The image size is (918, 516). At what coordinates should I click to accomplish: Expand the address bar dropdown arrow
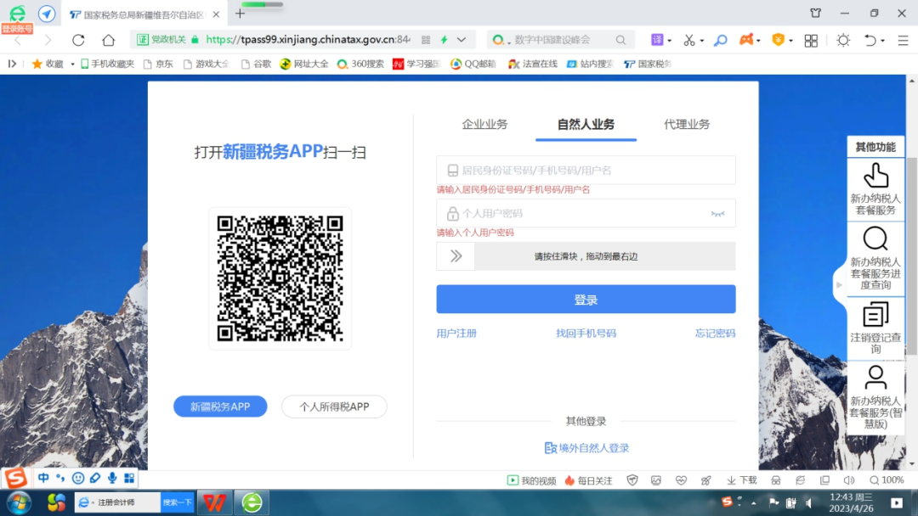point(462,40)
